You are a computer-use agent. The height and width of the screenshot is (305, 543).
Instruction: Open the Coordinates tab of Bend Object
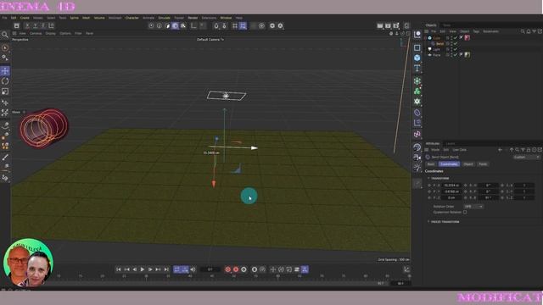tap(449, 164)
